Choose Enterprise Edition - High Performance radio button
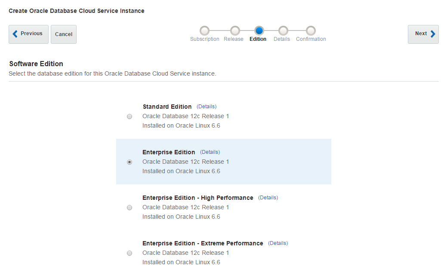The image size is (444, 266). pyautogui.click(x=129, y=208)
